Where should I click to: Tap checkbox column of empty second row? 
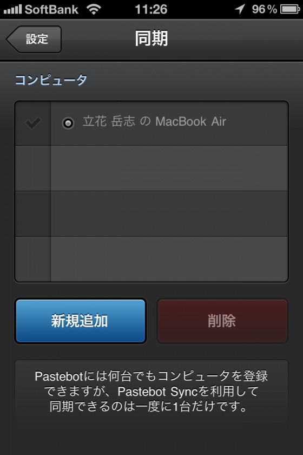pyautogui.click(x=33, y=168)
